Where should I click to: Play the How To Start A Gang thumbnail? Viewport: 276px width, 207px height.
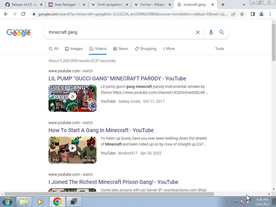73,150
